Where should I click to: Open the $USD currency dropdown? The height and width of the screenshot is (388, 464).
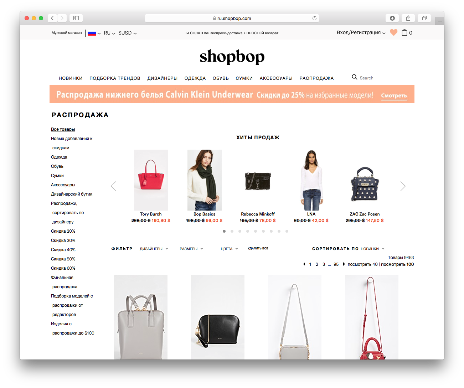pyautogui.click(x=128, y=33)
